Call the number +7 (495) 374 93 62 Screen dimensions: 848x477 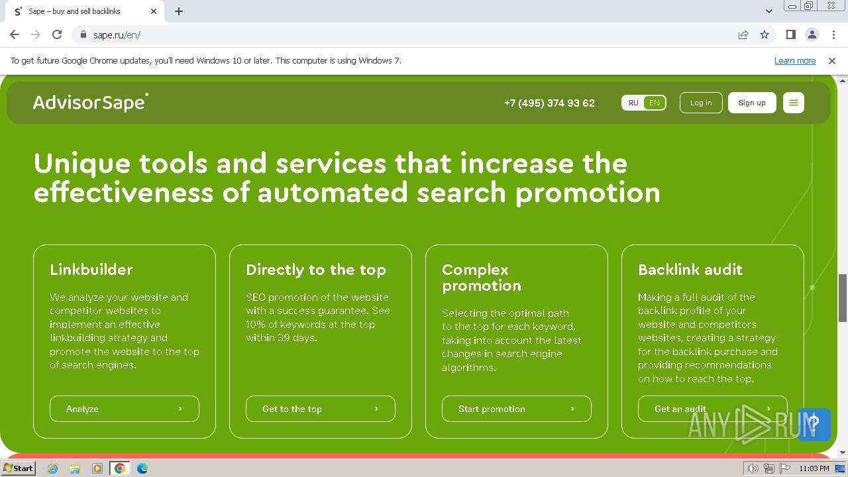click(549, 103)
